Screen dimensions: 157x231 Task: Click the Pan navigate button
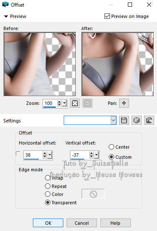(x=124, y=103)
